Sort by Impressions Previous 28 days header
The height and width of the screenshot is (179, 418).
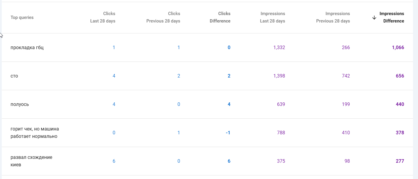click(x=333, y=17)
